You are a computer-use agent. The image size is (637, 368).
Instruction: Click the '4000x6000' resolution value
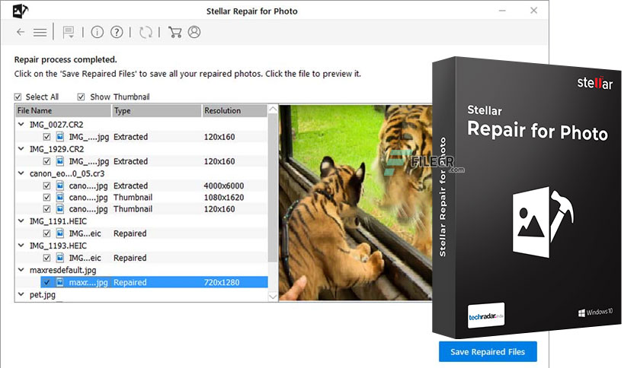[224, 186]
